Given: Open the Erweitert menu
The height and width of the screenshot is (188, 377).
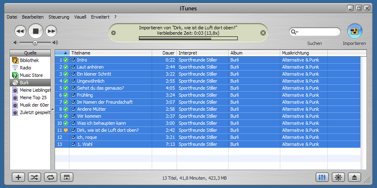Looking at the screenshot, I should (x=100, y=17).
